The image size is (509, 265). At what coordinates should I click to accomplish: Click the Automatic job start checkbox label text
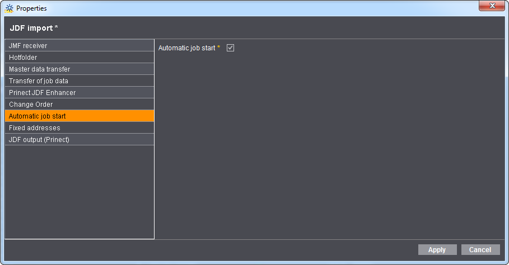pyautogui.click(x=186, y=48)
